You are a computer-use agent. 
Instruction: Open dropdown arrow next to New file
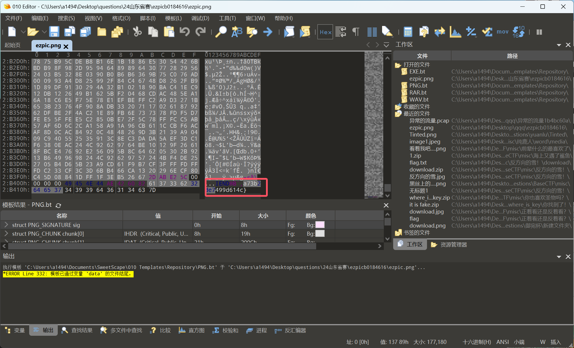click(x=23, y=32)
